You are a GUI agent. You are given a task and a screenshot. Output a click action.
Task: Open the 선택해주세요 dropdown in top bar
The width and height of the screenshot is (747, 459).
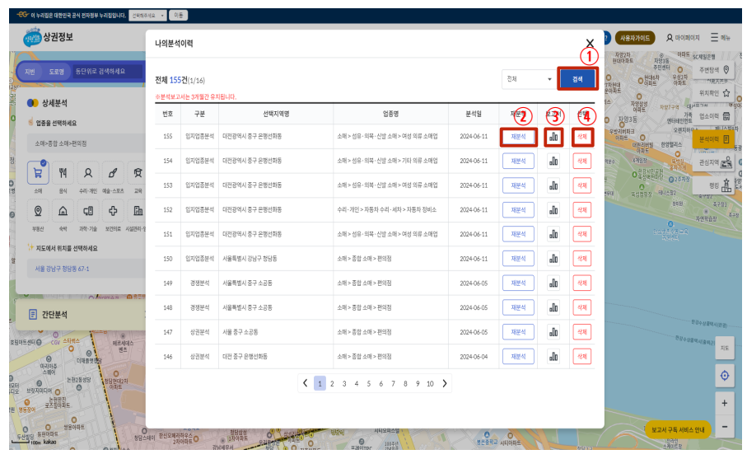tap(147, 16)
